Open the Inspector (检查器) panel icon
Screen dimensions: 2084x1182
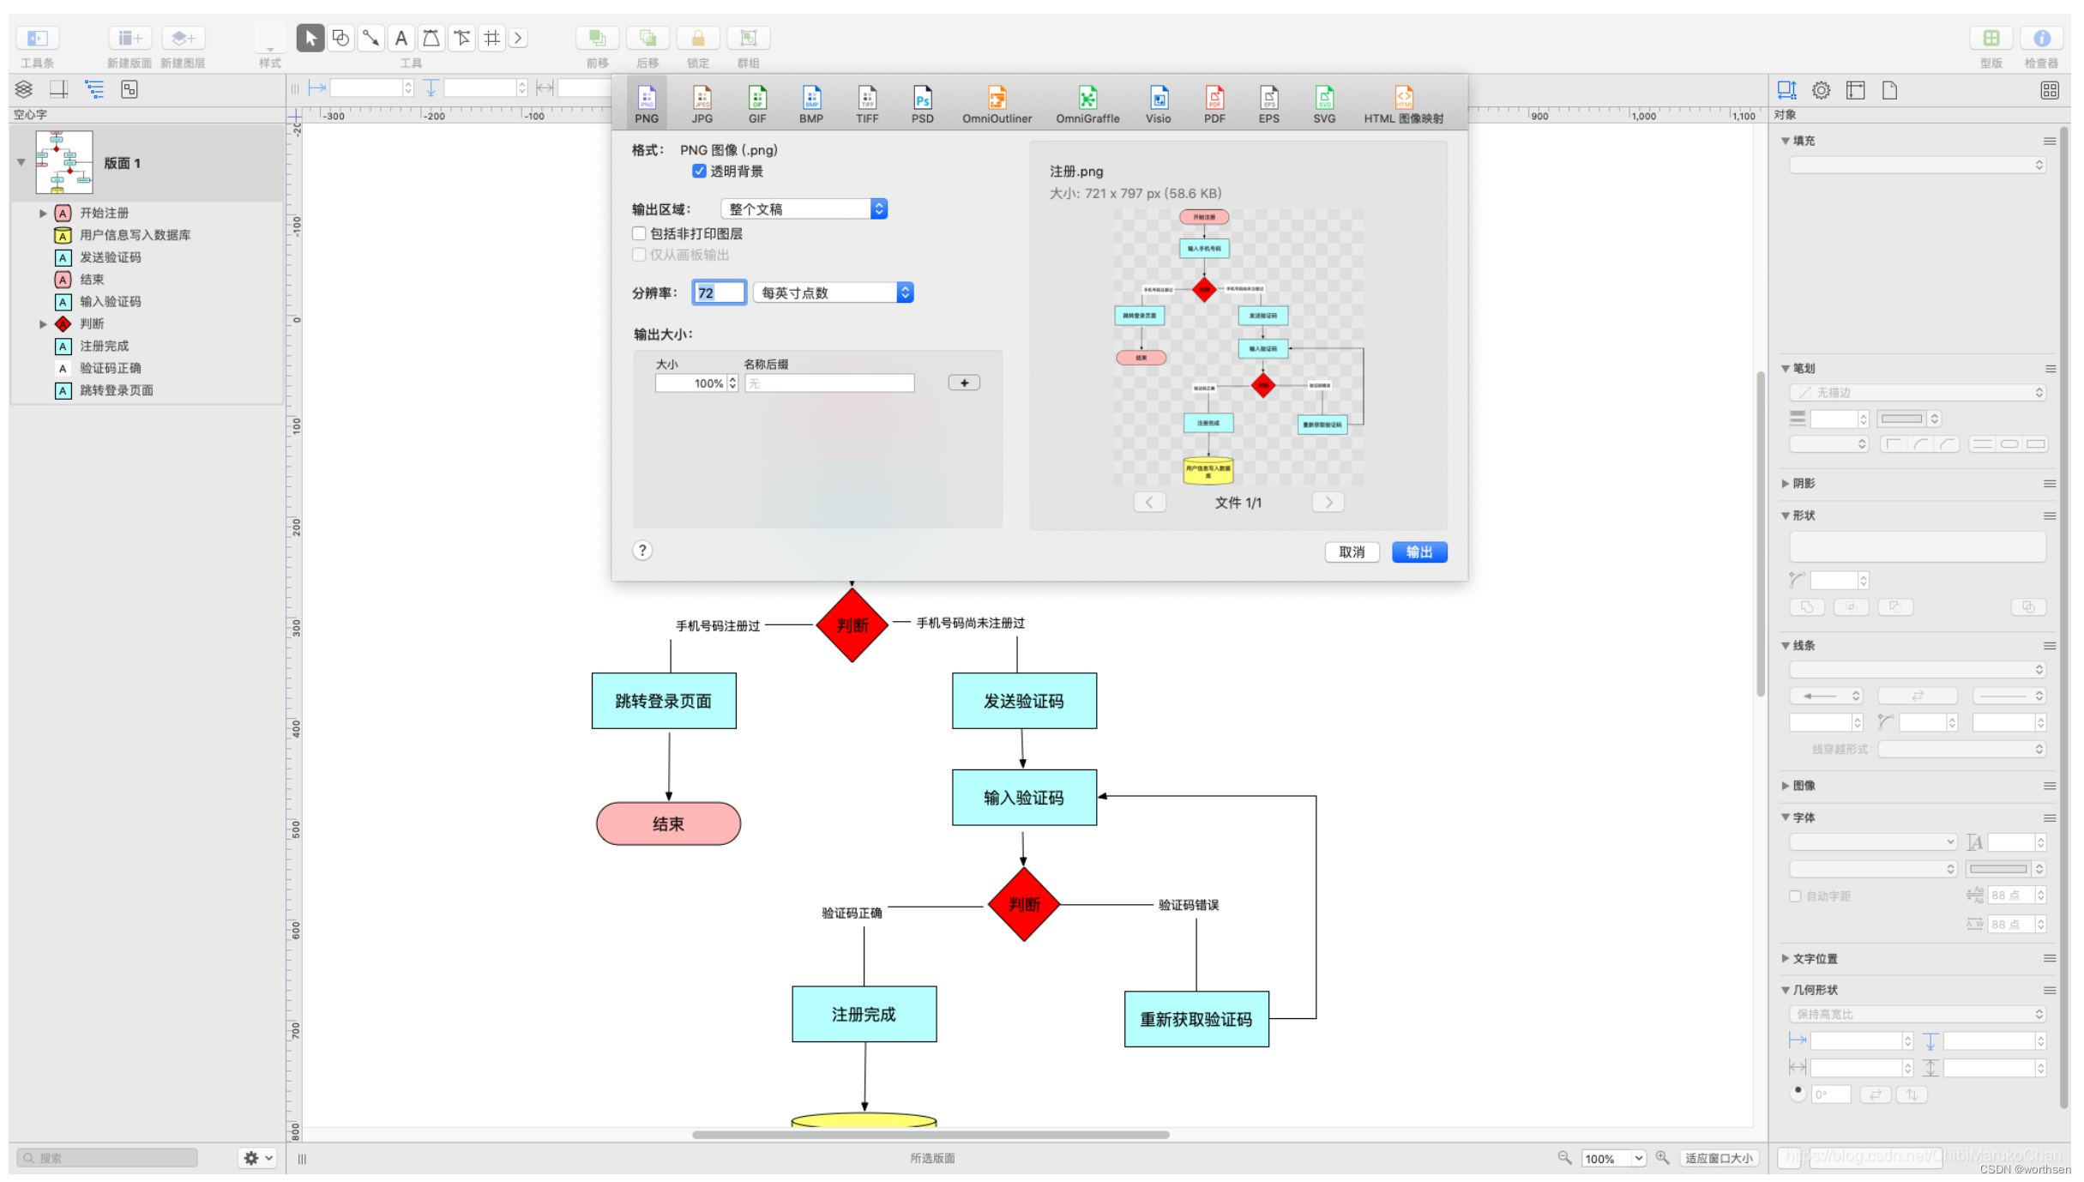[2040, 39]
